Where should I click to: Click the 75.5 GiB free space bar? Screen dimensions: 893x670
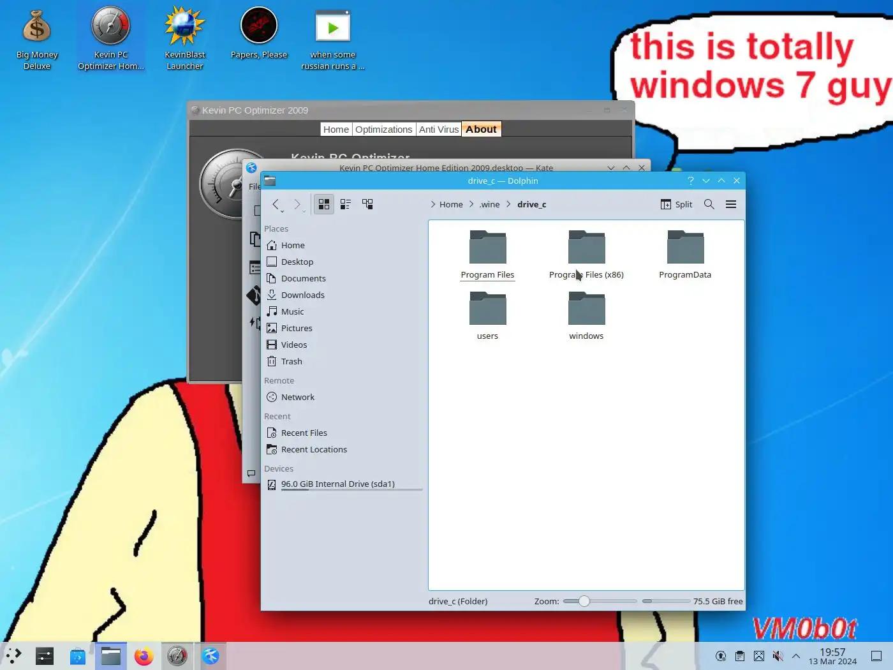click(x=666, y=601)
